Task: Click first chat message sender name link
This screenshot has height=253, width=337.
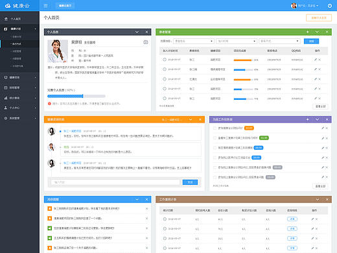Action: (x=73, y=131)
